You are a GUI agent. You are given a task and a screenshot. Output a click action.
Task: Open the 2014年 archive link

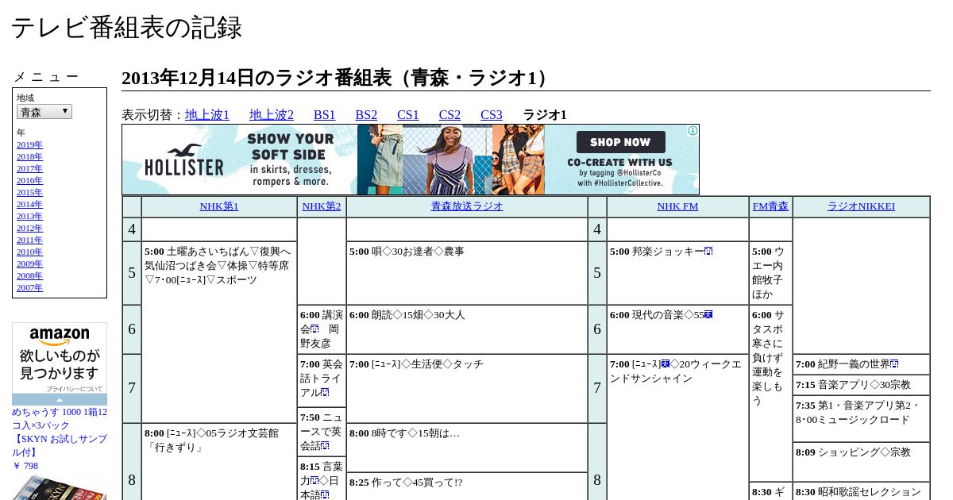click(30, 205)
